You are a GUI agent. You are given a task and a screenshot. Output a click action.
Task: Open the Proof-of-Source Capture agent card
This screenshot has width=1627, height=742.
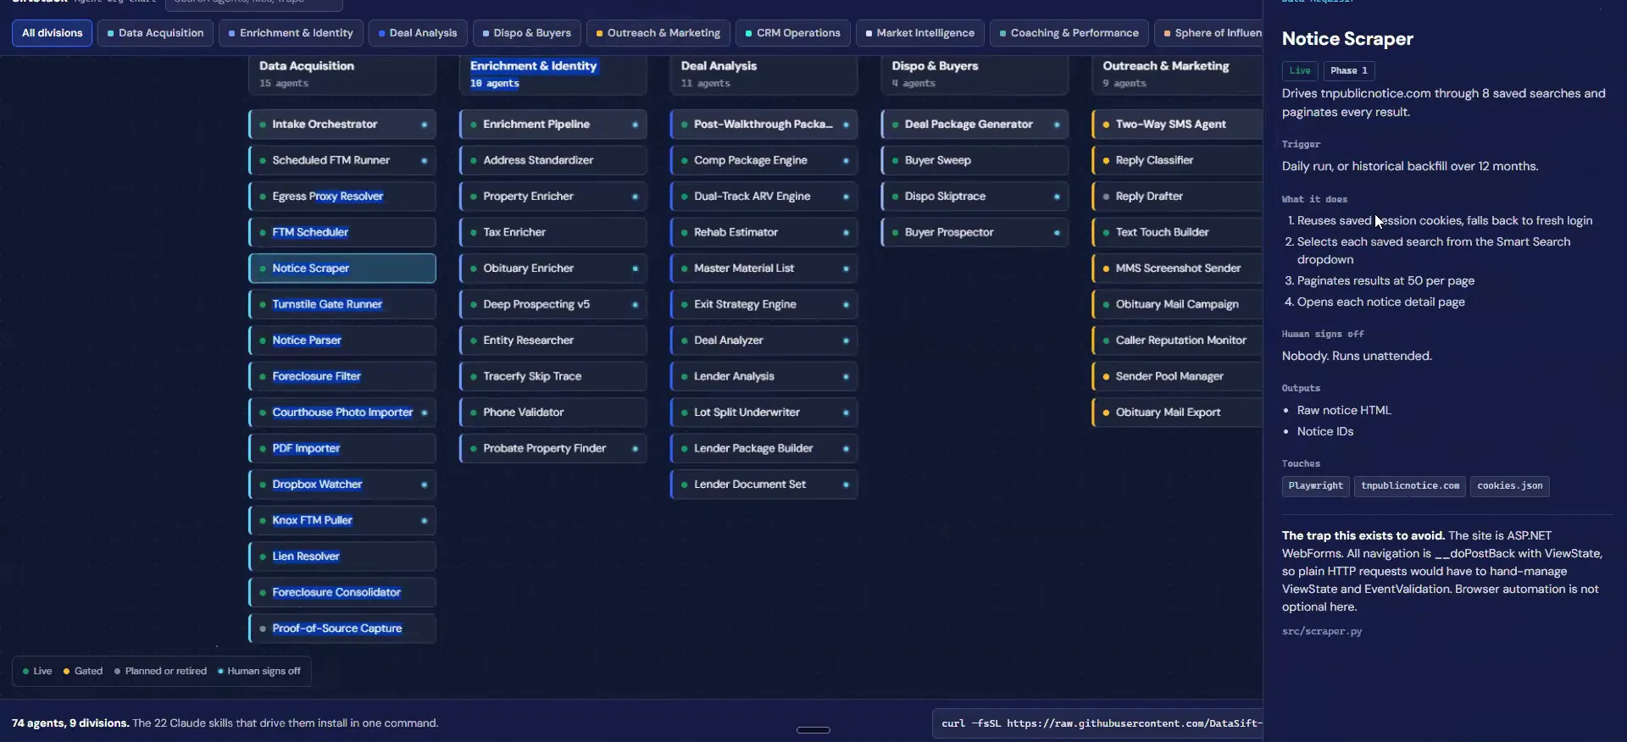coord(342,628)
